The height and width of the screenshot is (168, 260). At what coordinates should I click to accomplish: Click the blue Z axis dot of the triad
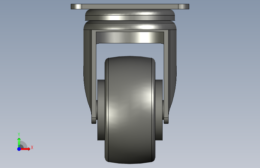coord(19,149)
